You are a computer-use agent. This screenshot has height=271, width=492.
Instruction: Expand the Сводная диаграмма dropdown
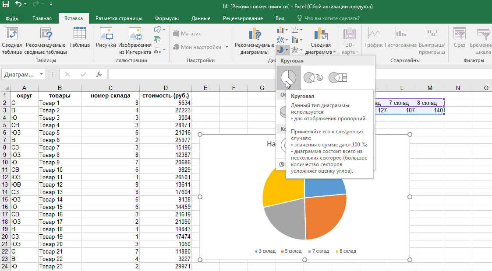coord(334,52)
